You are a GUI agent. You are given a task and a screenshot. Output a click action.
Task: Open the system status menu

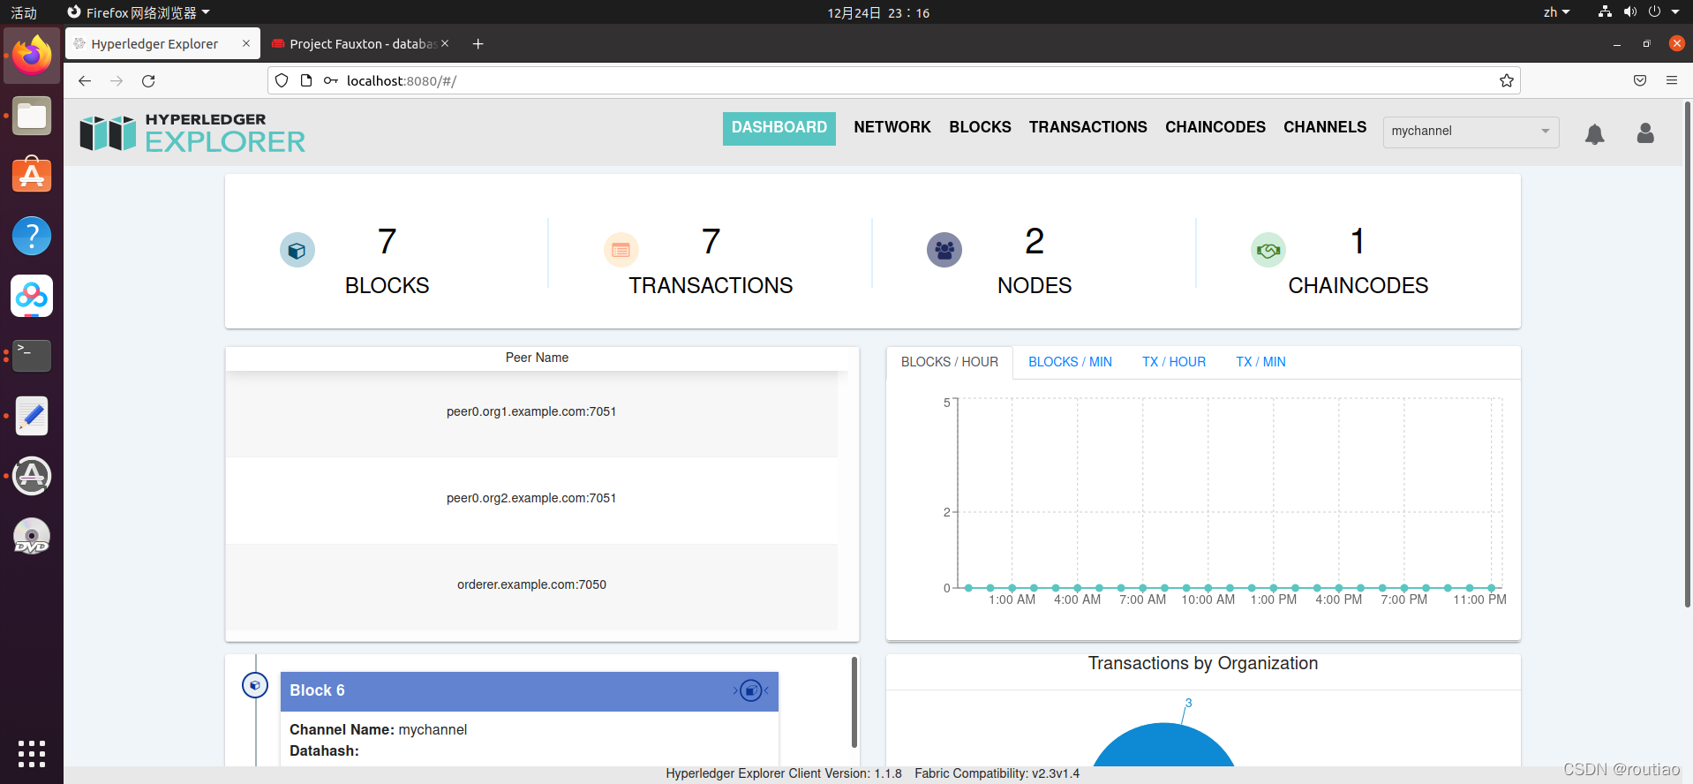pyautogui.click(x=1639, y=12)
